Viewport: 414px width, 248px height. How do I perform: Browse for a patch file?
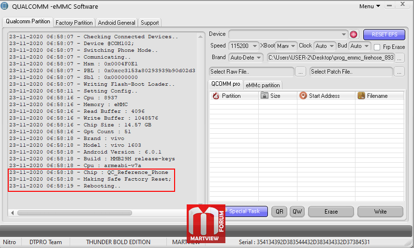pos(399,72)
